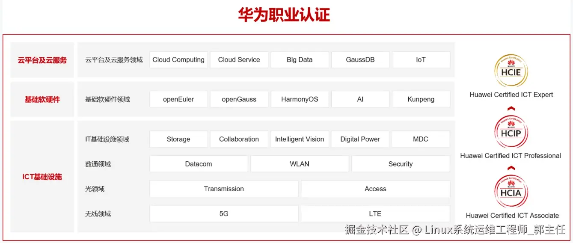
Task: Open the MDC certification box
Action: pos(421,139)
